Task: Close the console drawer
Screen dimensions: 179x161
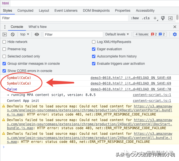Action: coord(175,27)
